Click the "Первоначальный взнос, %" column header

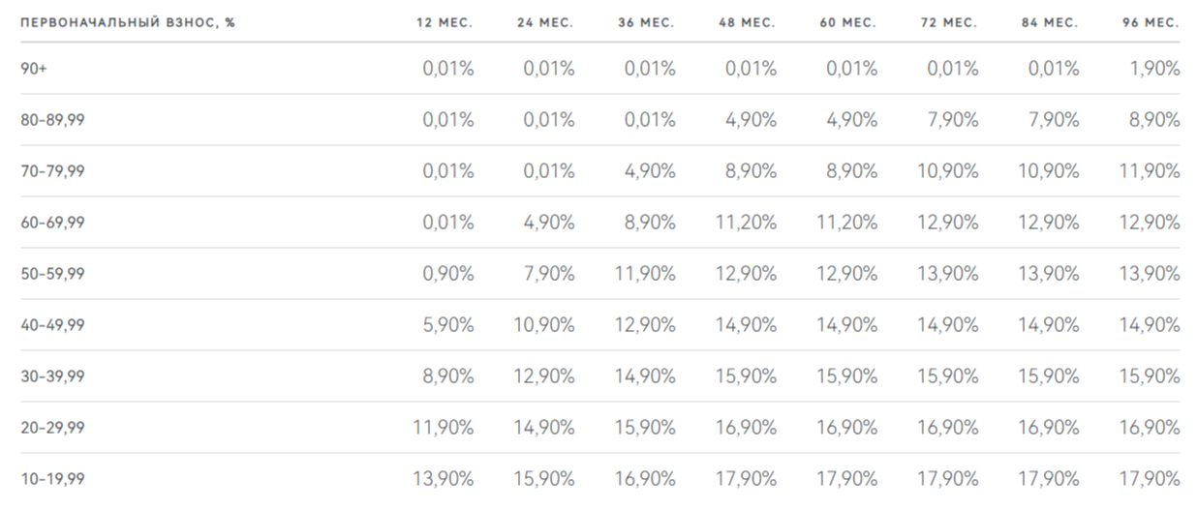[127, 23]
